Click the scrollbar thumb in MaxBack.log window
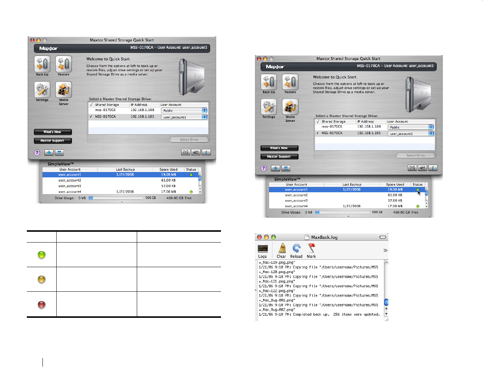The height and width of the screenshot is (367, 483). tap(386, 302)
